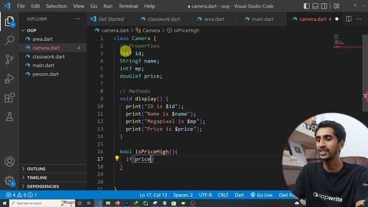Open Customize Layout button
Image resolution: width=368 pixels, height=207 pixels.
(x=336, y=6)
